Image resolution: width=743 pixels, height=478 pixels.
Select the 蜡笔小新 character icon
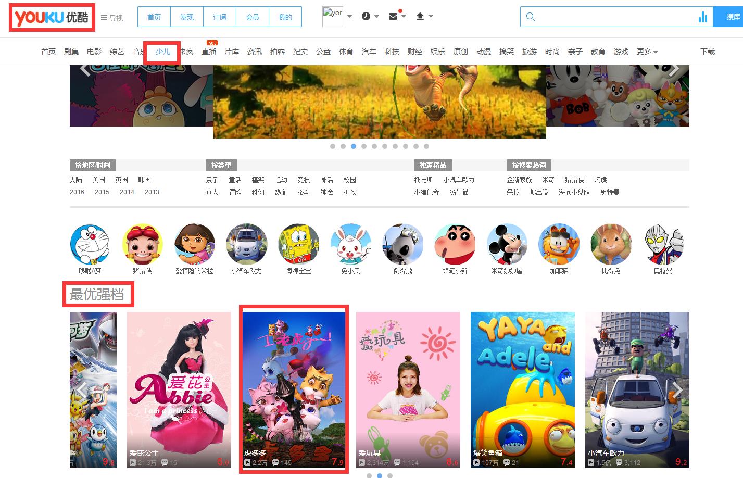455,244
